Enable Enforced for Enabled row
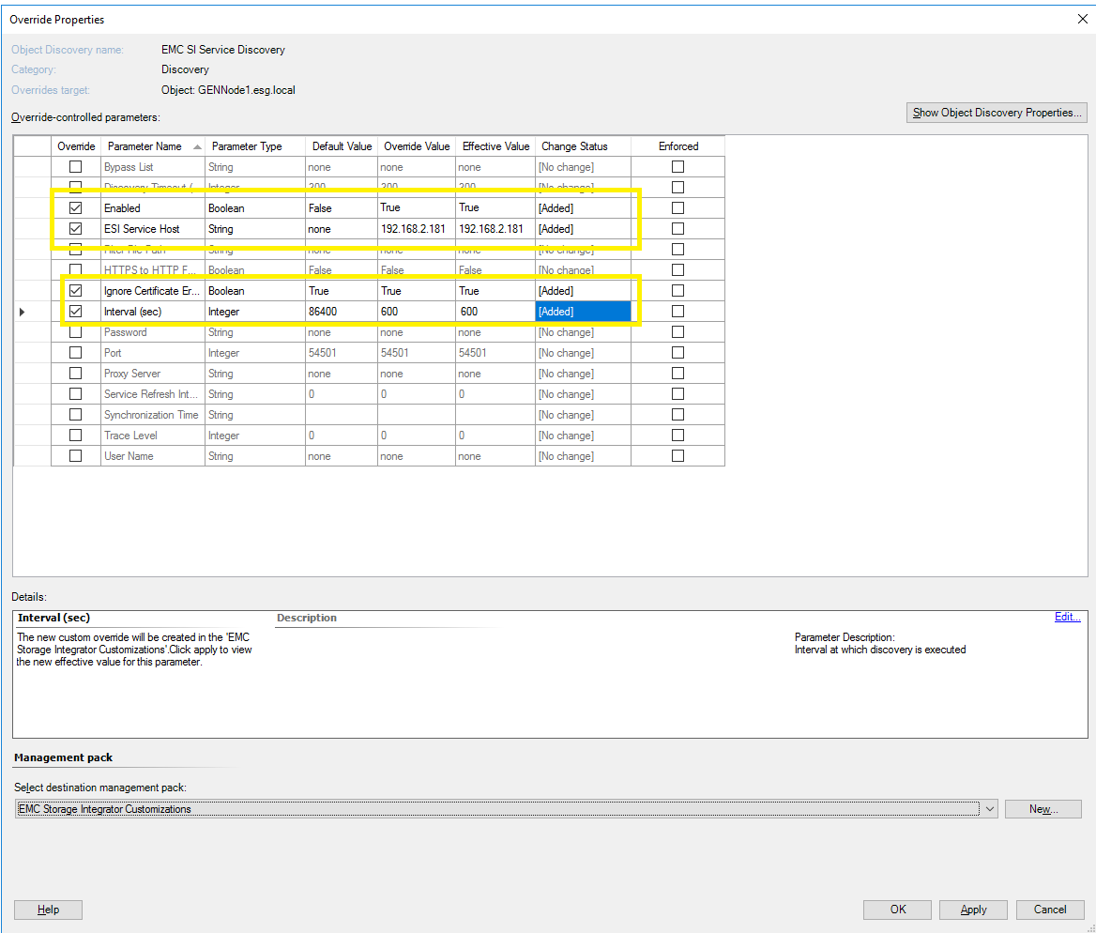 coord(678,208)
